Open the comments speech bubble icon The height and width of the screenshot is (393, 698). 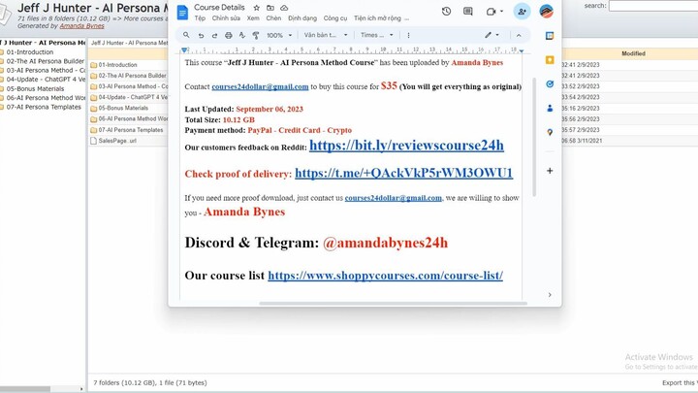pyautogui.click(x=468, y=12)
